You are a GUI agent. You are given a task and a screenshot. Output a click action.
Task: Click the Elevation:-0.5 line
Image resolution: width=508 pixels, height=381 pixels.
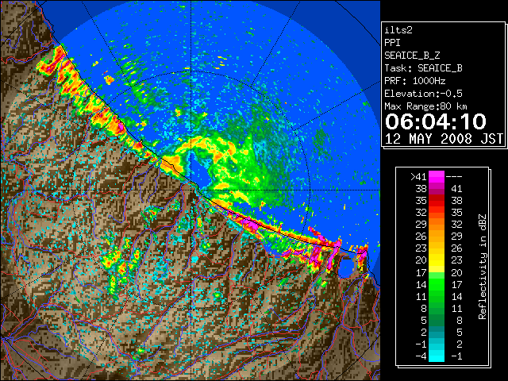click(423, 94)
